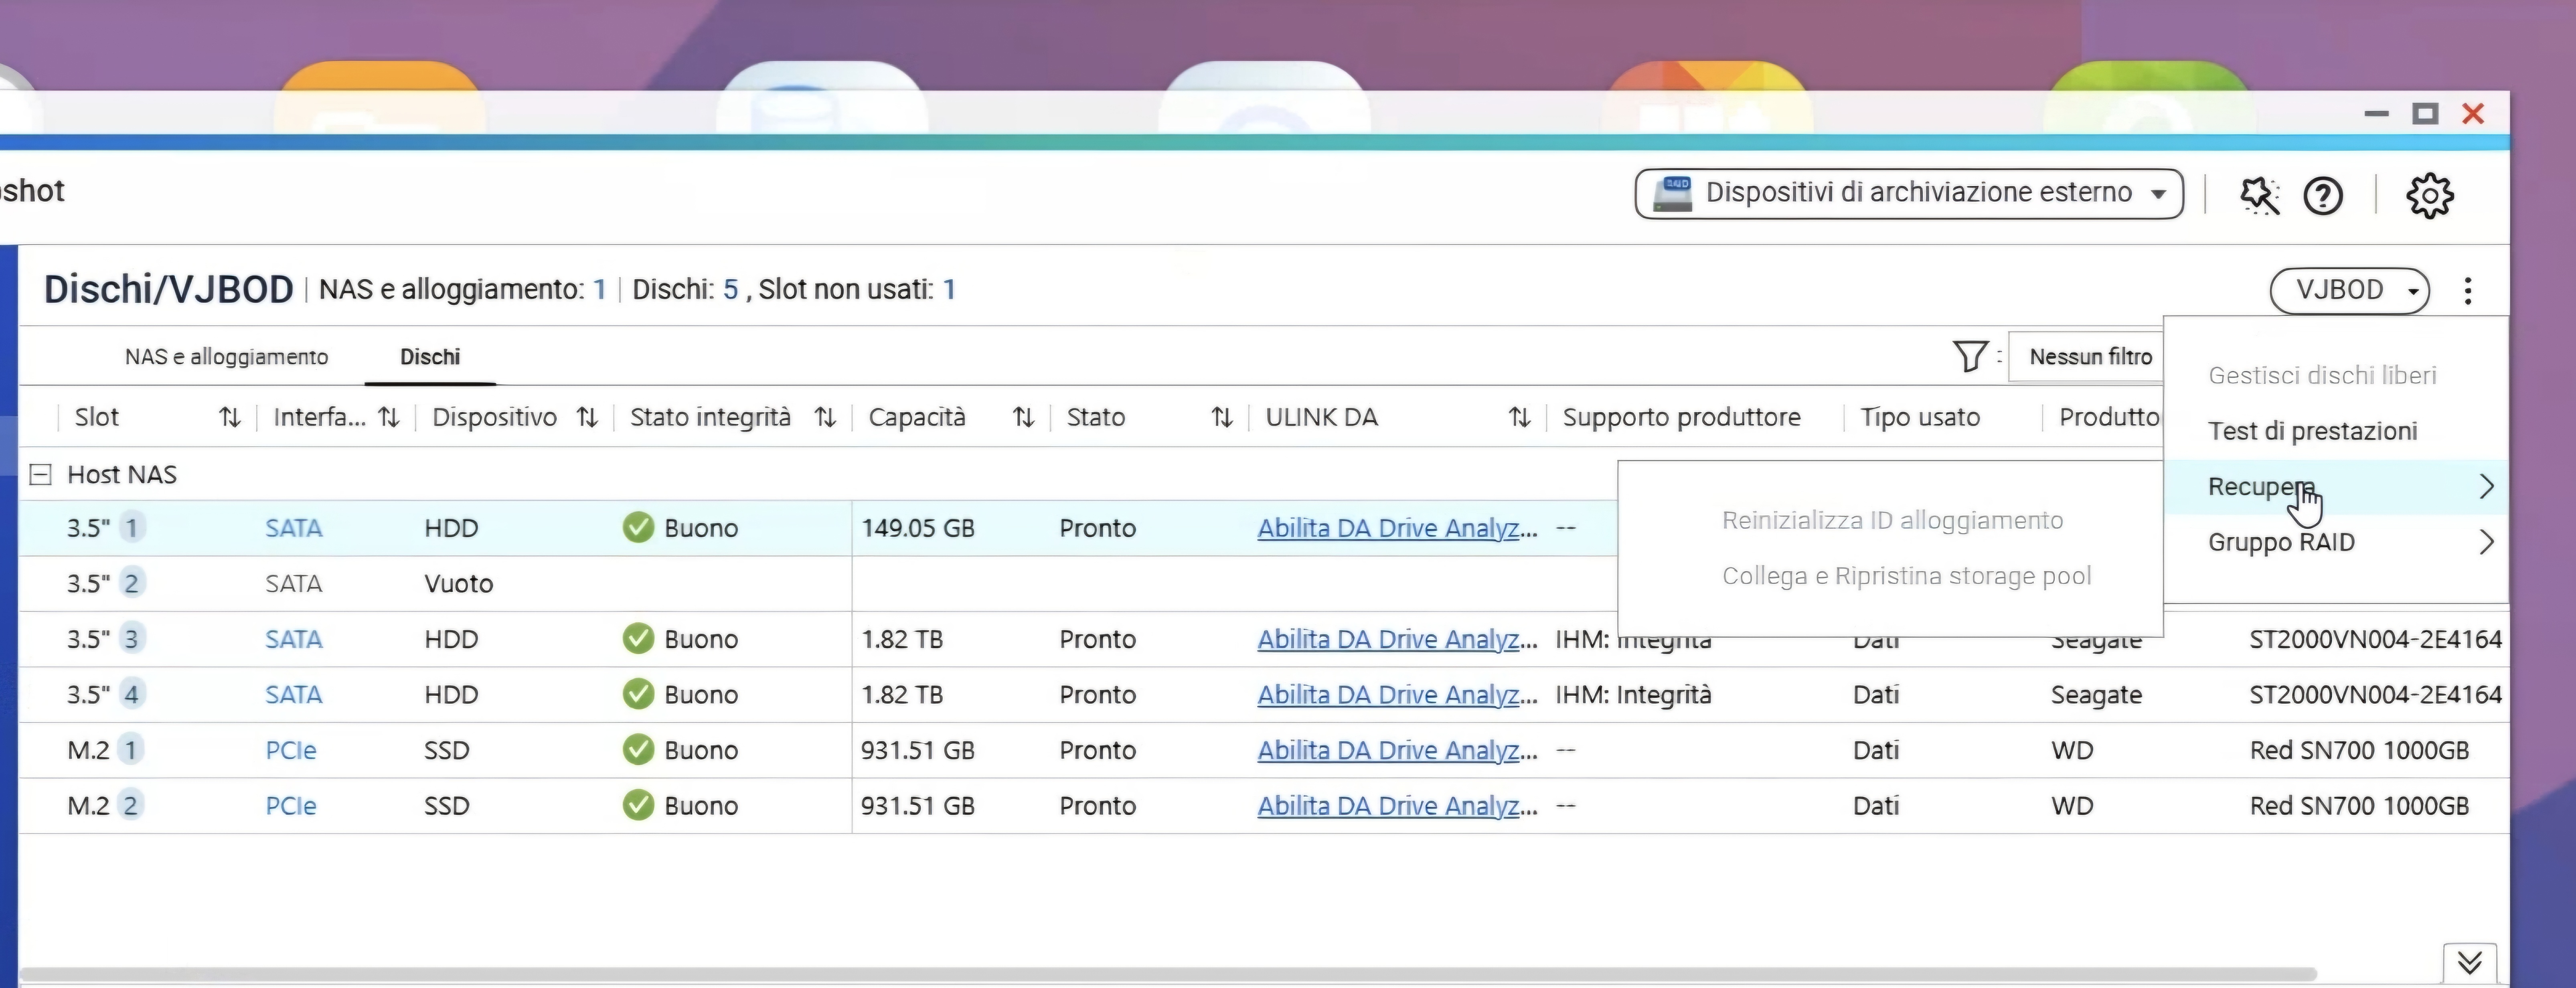The width and height of the screenshot is (2576, 988).
Task: Click Abilita DA Drive Analyzer link for M.2 1
Action: pyautogui.click(x=1396, y=750)
